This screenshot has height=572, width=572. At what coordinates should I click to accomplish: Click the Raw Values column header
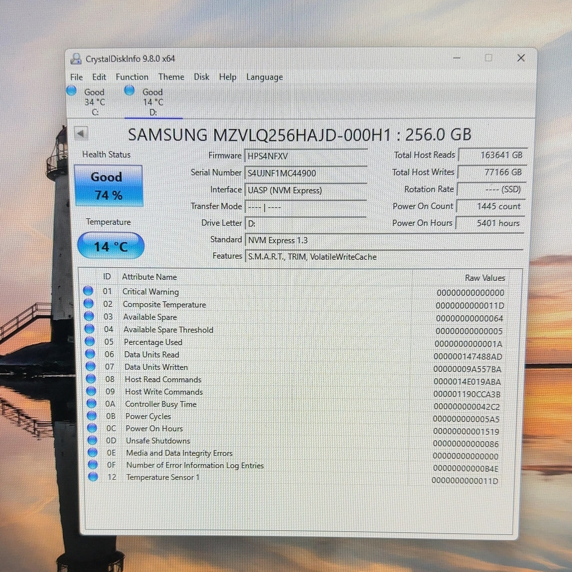click(485, 278)
